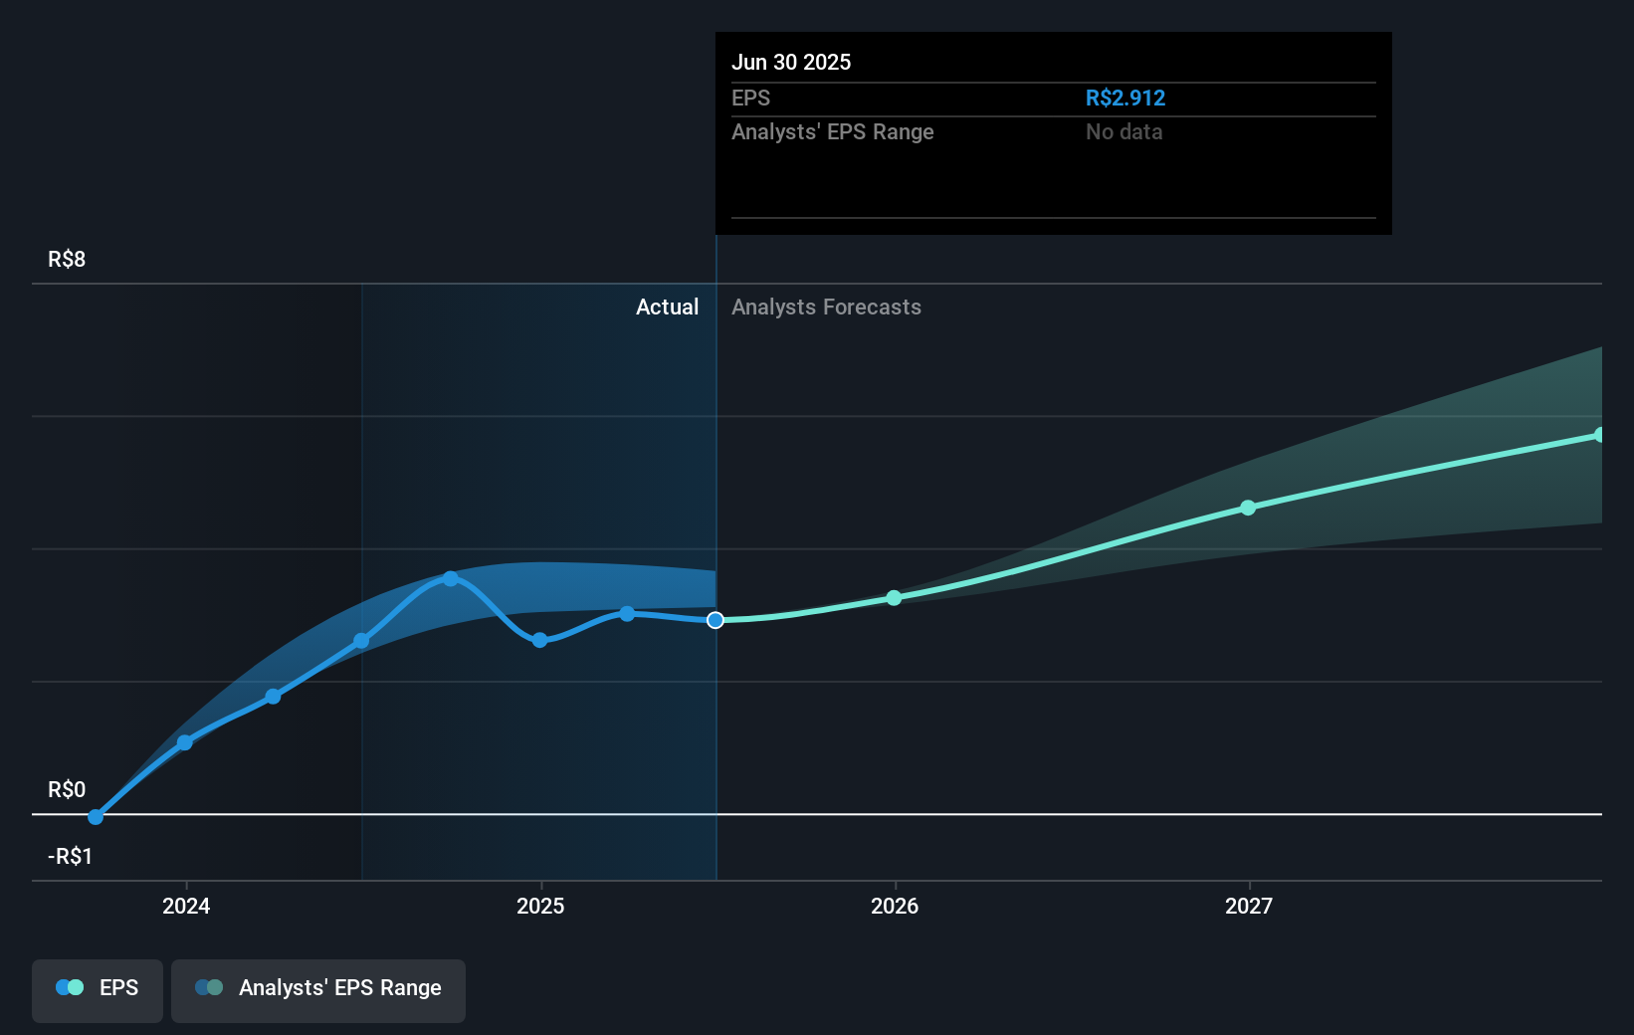Viewport: 1634px width, 1035px height.
Task: Click the -R$1 y-axis label
Action: coord(70,857)
